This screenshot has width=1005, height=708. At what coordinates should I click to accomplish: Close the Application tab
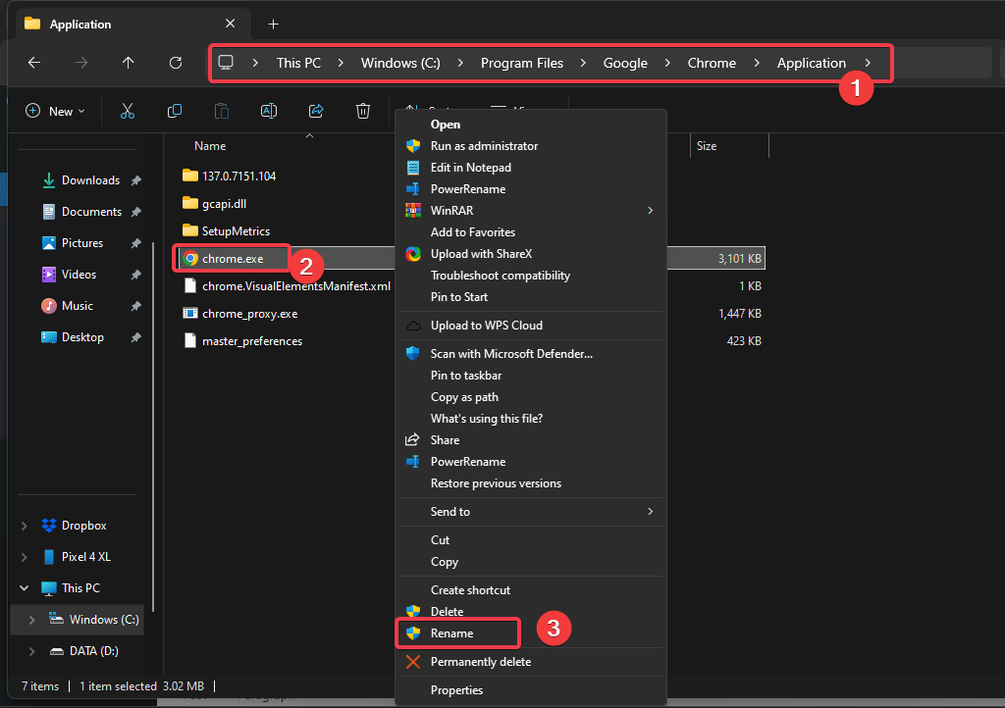230,24
